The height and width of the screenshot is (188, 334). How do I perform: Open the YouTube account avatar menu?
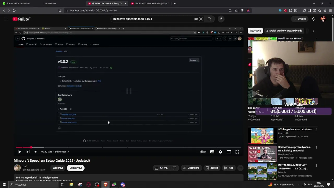pos(323,19)
